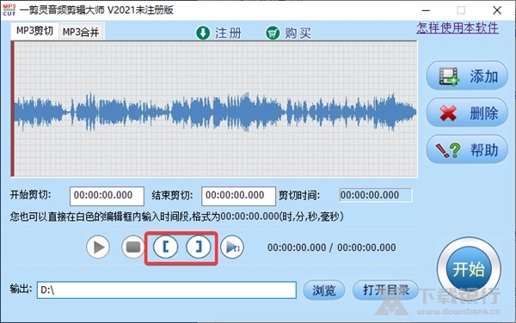Click the playback time readout 00:00:00.000 / 00:00:00.000
This screenshot has width=516, height=323.
coord(331,247)
